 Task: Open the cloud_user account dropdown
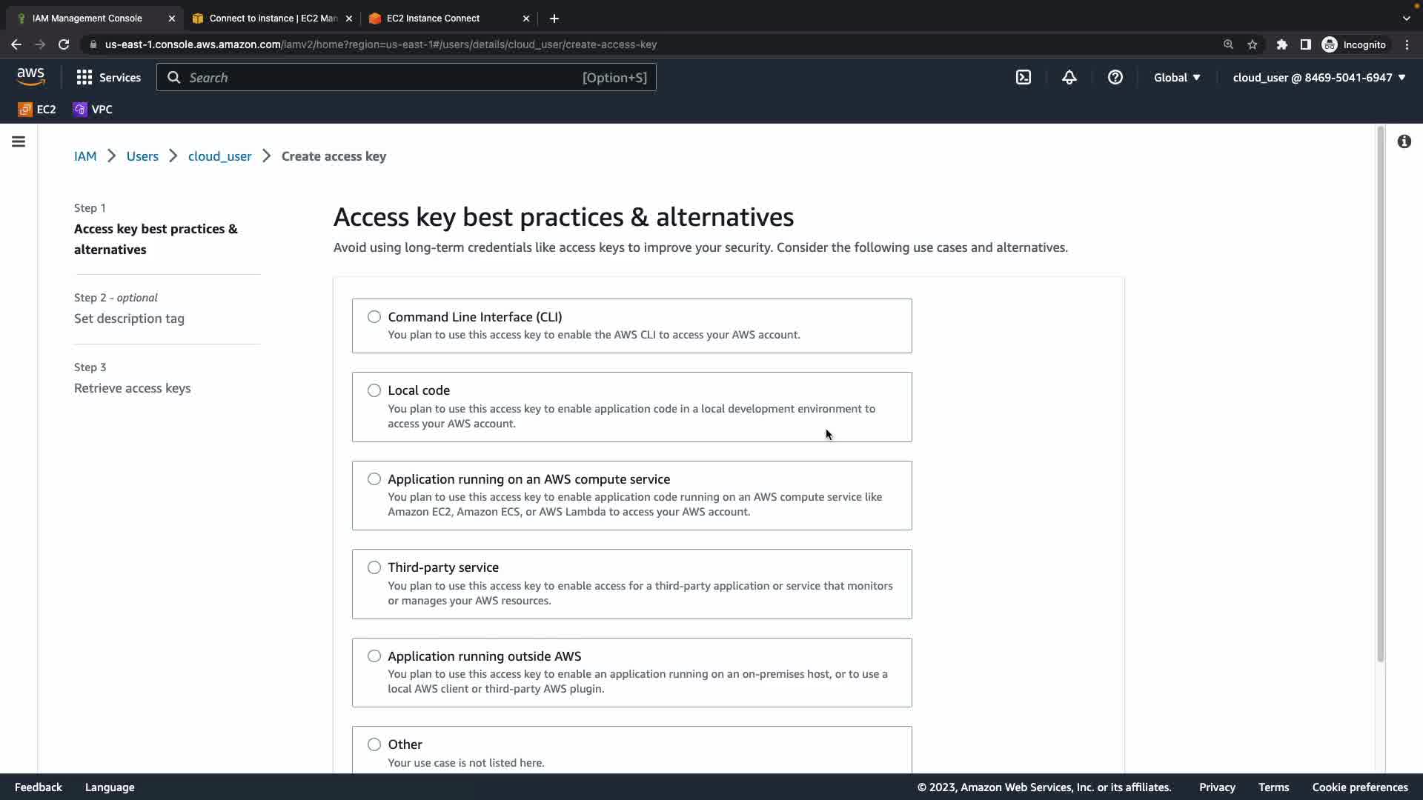click(1318, 77)
